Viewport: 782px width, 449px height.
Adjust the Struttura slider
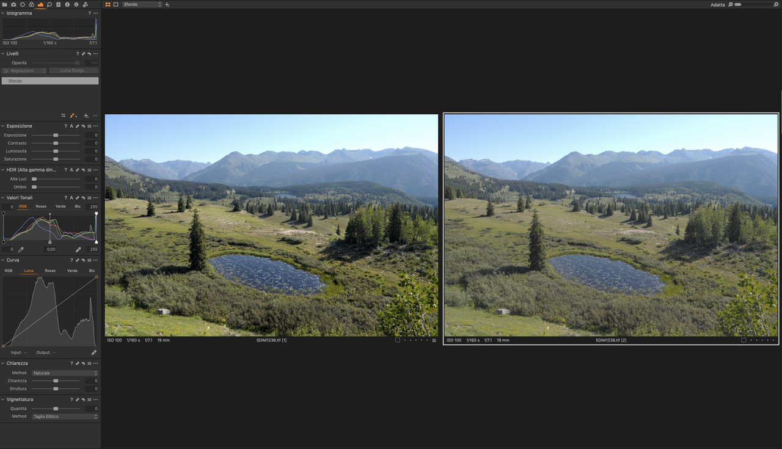click(x=56, y=389)
